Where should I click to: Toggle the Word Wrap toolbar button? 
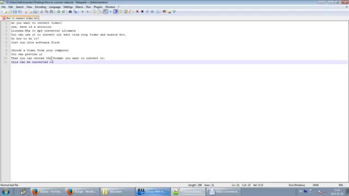(106, 12)
